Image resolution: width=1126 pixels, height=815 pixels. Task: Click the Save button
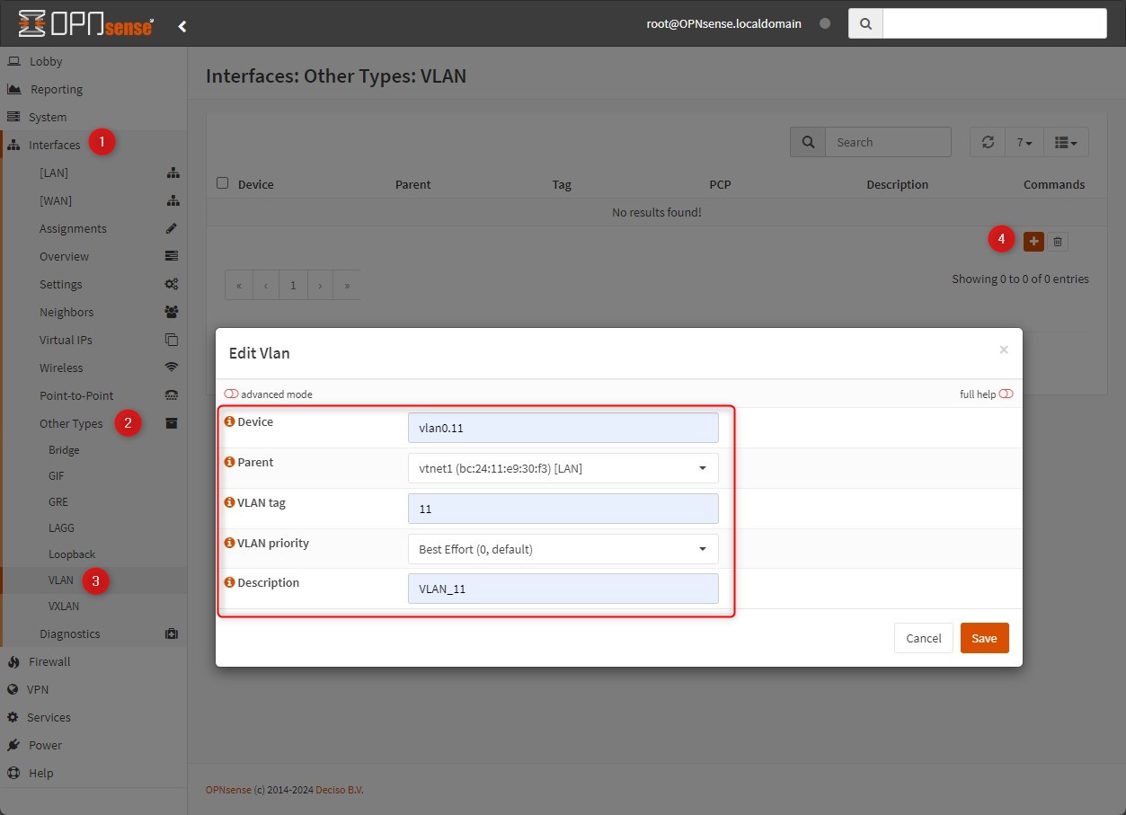tap(984, 638)
